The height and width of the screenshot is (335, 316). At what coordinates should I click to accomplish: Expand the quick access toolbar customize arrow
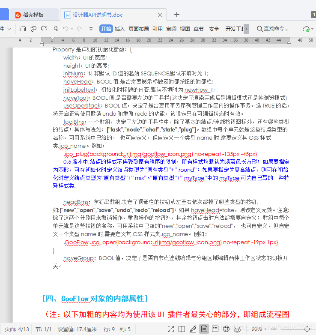[x=91, y=29]
